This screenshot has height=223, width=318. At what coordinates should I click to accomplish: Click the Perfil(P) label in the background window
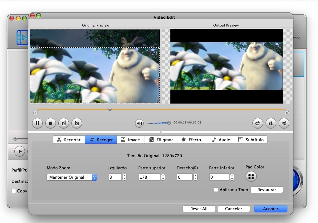19,170
